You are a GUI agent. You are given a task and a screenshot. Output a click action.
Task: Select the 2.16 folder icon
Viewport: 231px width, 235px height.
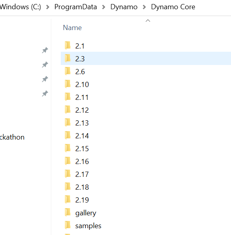pos(68,161)
